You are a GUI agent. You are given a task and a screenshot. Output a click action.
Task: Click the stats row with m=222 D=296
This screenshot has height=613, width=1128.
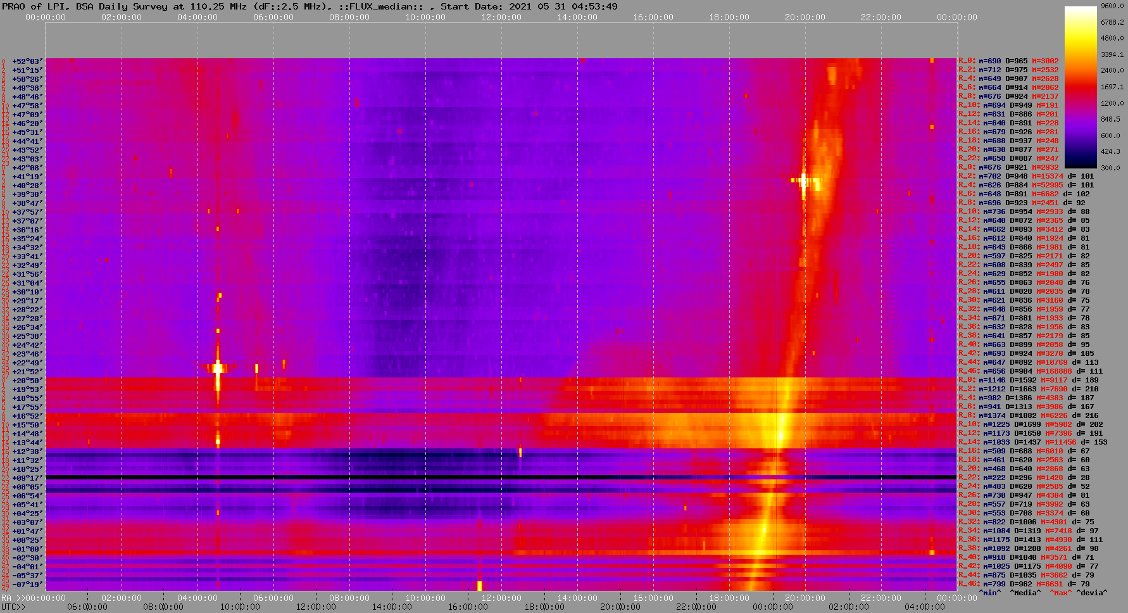(1024, 478)
